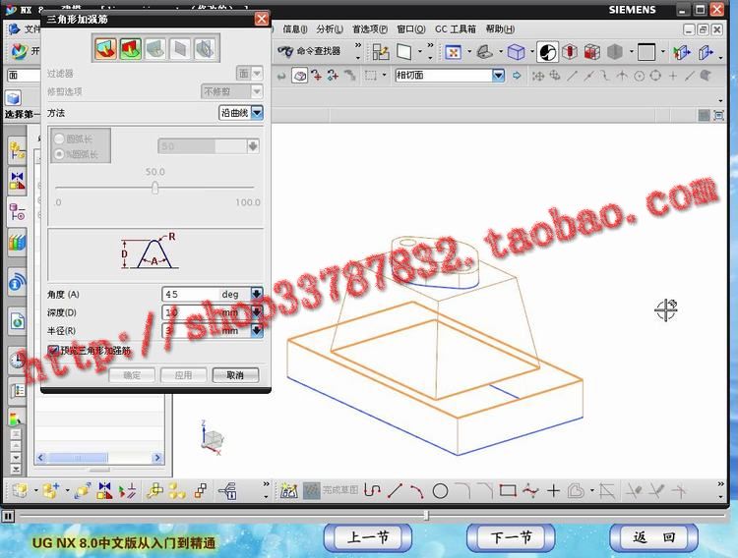
Task: Click the circle sketch tool icon
Action: 440,490
